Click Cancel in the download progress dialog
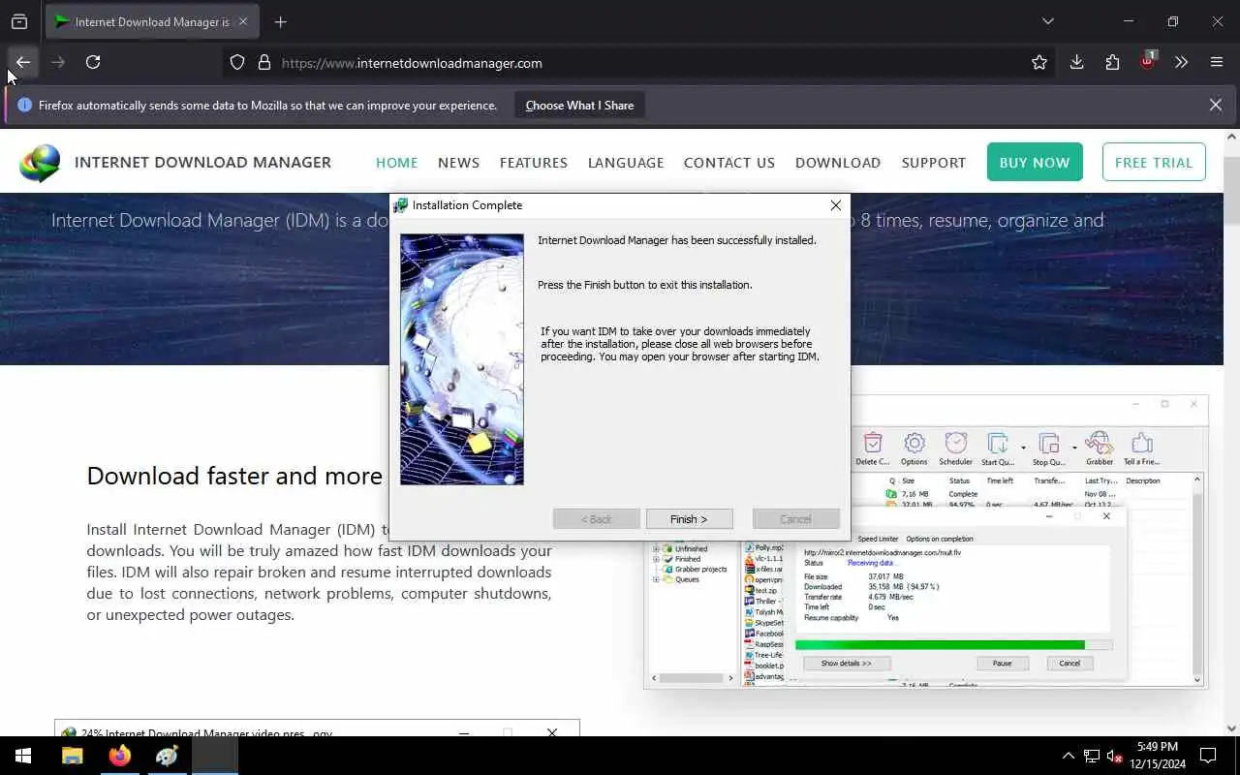 tap(1069, 664)
